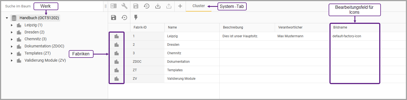Click the upload icon in top toolbar

tap(169, 6)
